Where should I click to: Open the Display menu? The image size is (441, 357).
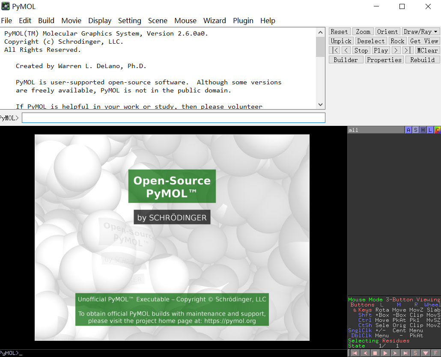[100, 21]
